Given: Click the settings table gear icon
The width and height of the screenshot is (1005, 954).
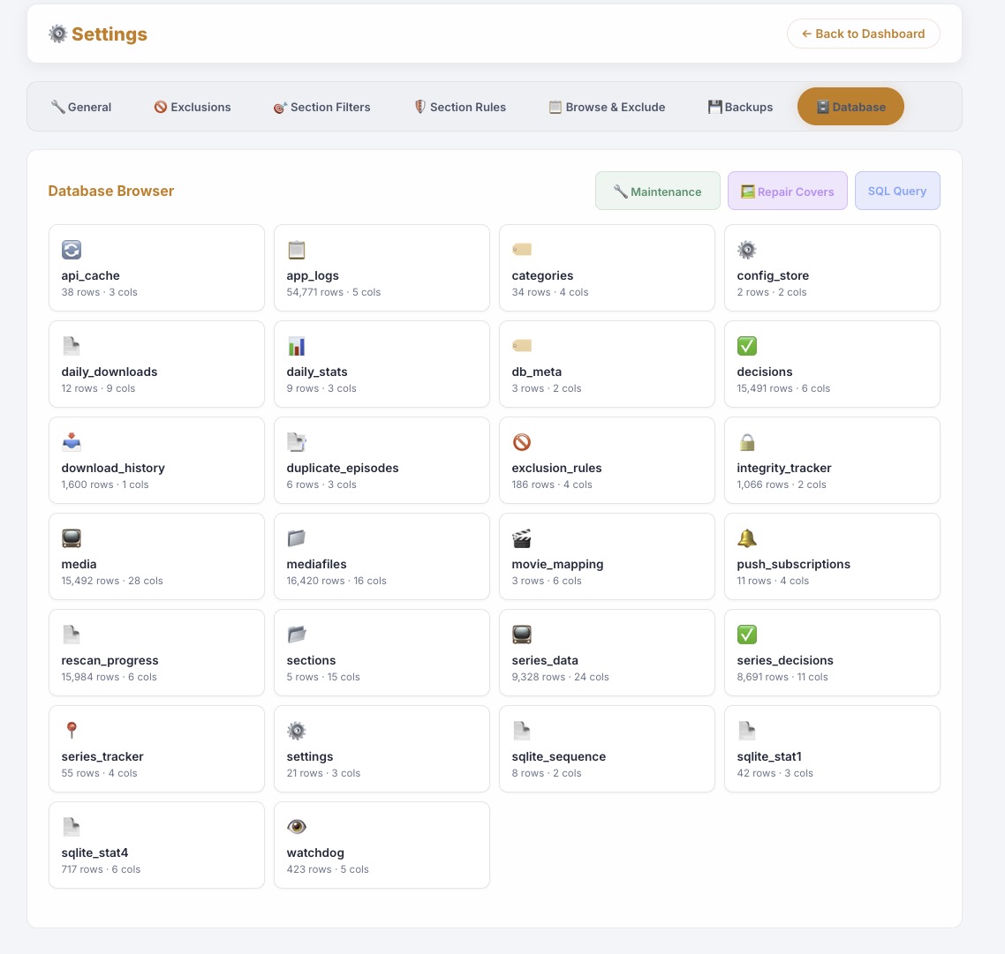Looking at the screenshot, I should [x=296, y=731].
